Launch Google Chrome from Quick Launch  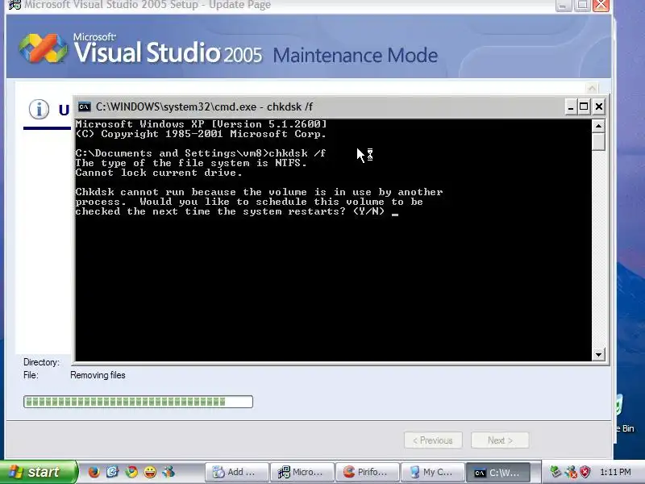point(131,472)
